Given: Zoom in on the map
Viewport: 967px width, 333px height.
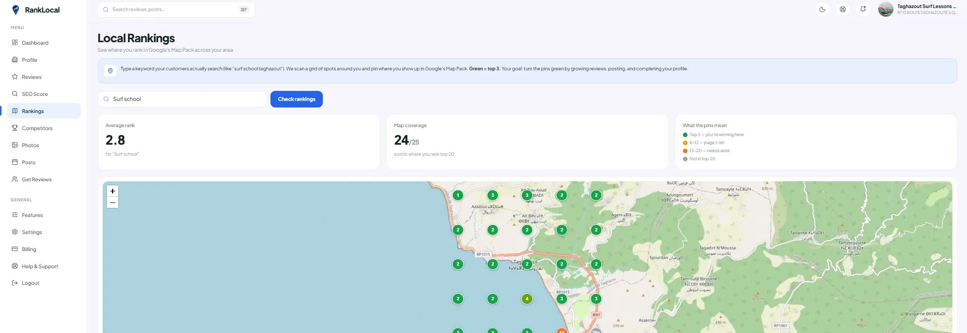Looking at the screenshot, I should [x=113, y=191].
